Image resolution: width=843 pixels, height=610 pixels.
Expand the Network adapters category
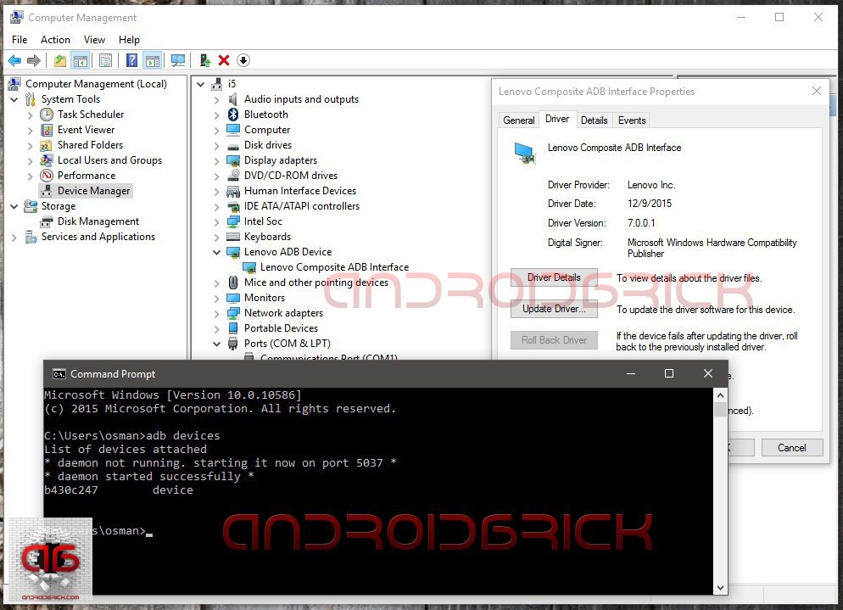pos(217,313)
